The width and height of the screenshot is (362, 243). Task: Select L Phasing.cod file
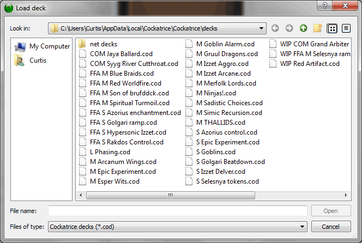tap(104, 152)
